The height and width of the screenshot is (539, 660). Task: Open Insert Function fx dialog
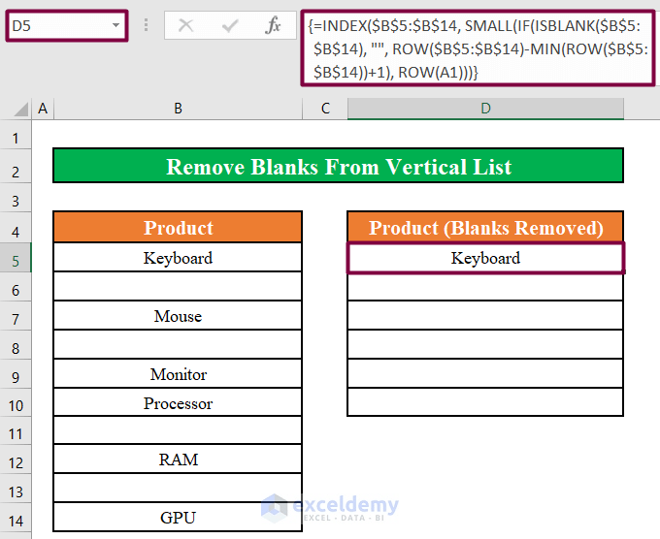pyautogui.click(x=273, y=25)
